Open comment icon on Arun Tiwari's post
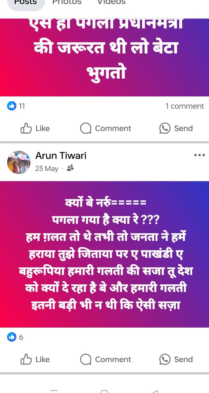 point(86,359)
